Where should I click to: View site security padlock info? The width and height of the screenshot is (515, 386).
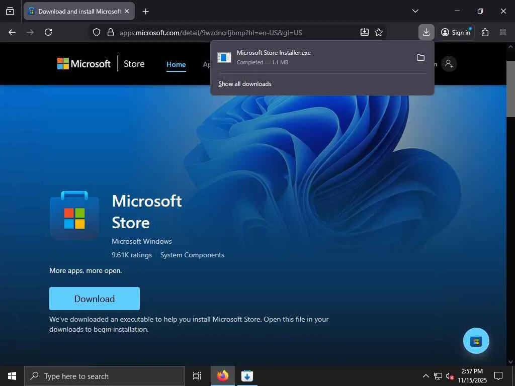coord(111,32)
